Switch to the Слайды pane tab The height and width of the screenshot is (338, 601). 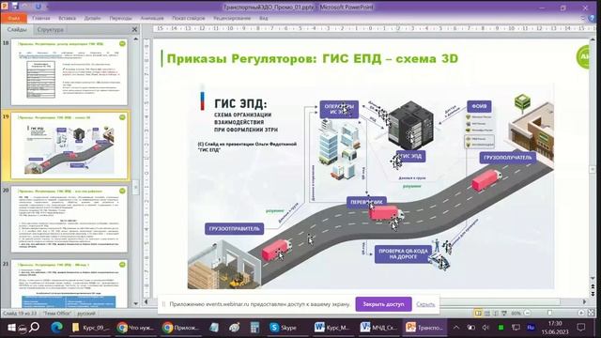(17, 29)
